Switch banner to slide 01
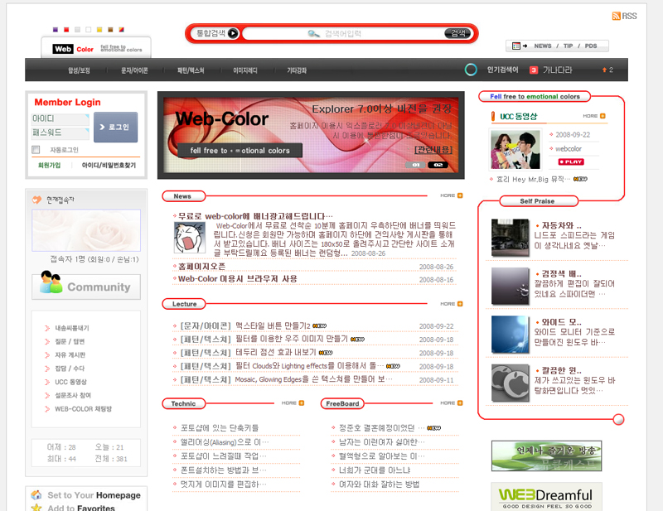This screenshot has width=663, height=511. point(416,165)
